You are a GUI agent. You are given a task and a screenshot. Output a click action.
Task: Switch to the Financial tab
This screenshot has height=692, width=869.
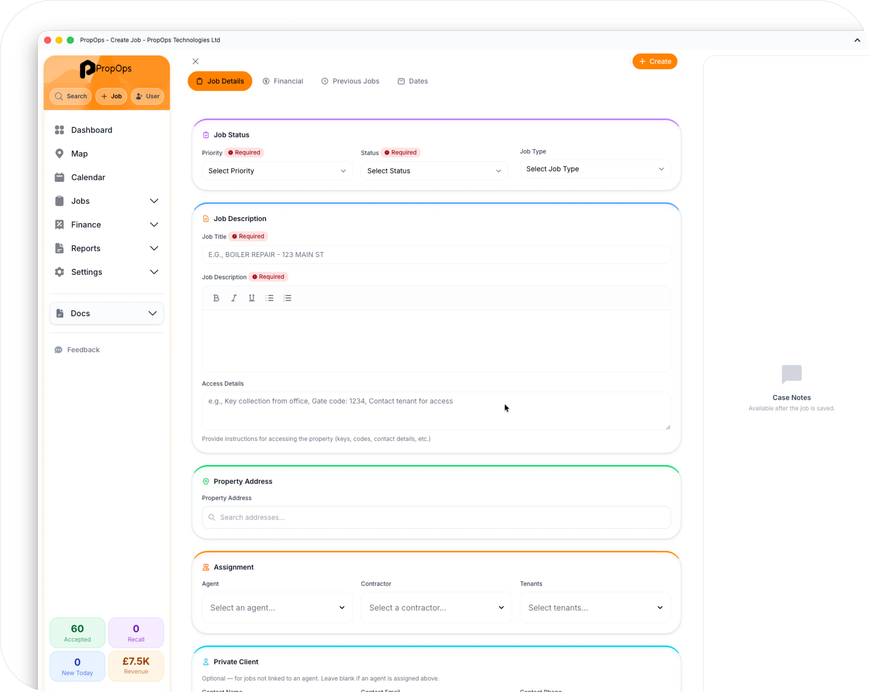tap(283, 81)
